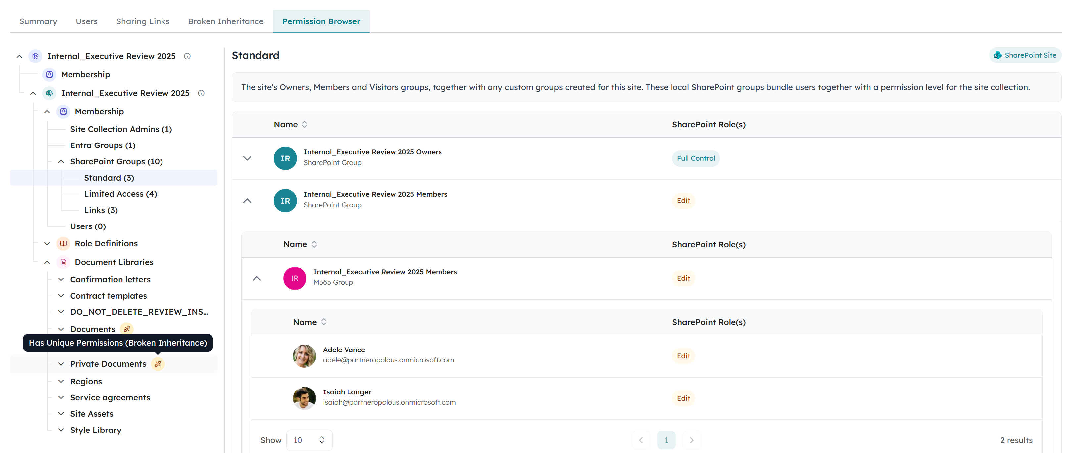
Task: Click info icon next to nested Internal_Executive Review 2025 site
Action: (x=201, y=93)
